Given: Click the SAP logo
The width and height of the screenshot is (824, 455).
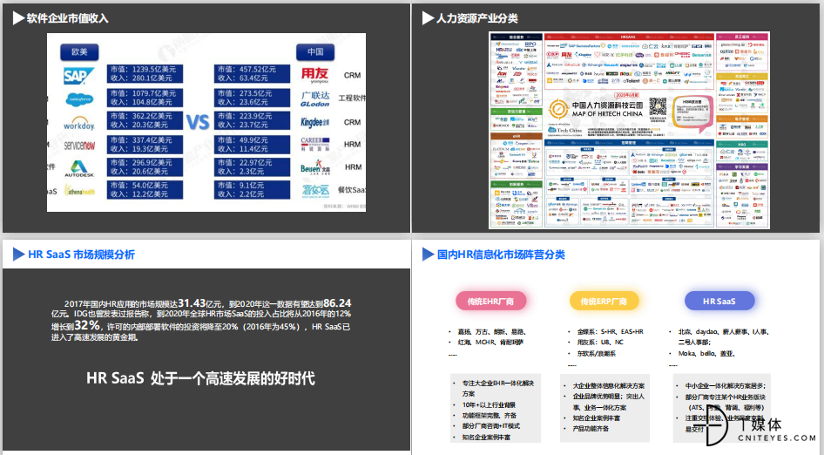Looking at the screenshot, I should coord(78,75).
